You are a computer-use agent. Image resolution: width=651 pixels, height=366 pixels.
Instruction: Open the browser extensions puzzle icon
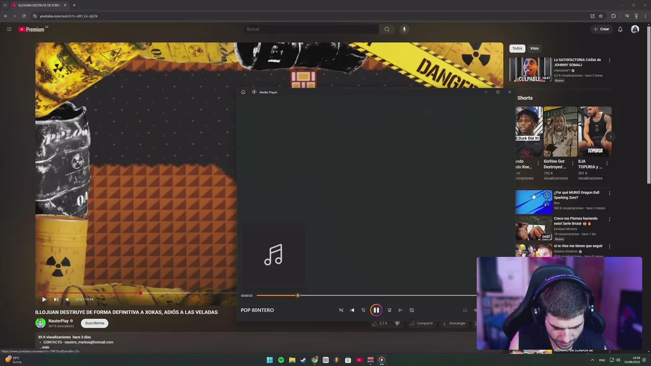tap(613, 16)
